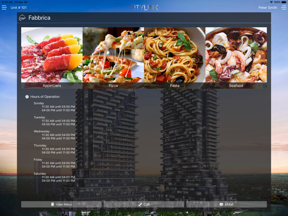
Task: Click the eMail button
Action: pyautogui.click(x=227, y=204)
